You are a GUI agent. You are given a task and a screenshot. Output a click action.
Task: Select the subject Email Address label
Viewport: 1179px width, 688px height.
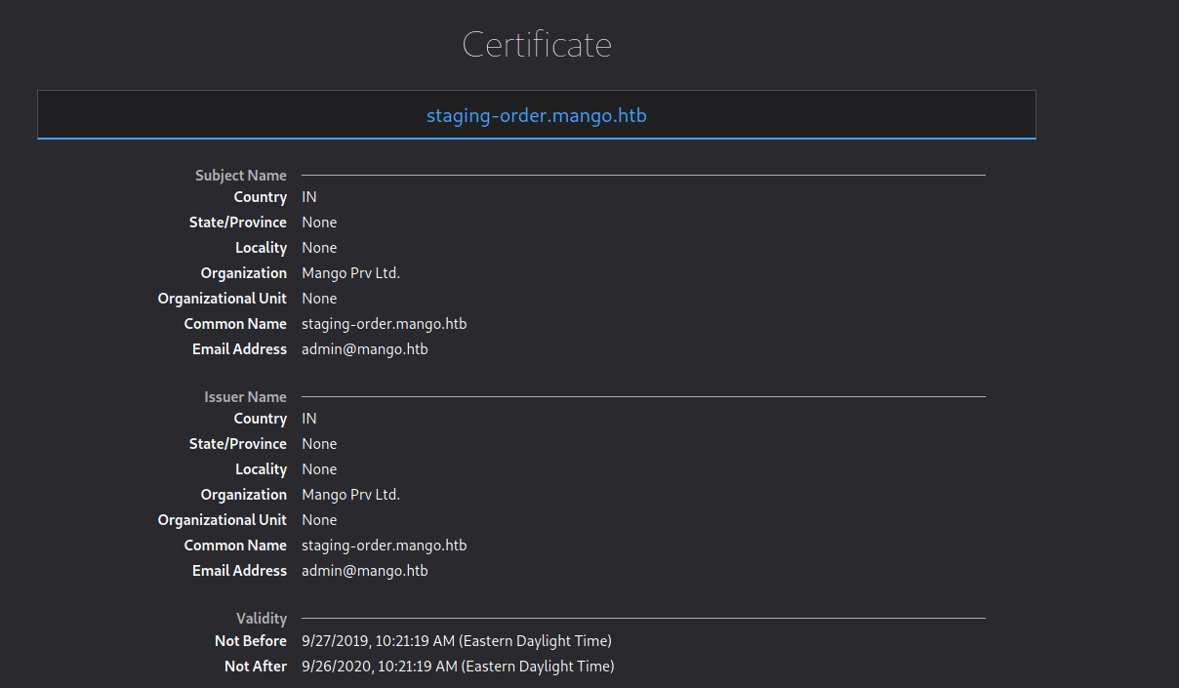(x=239, y=348)
